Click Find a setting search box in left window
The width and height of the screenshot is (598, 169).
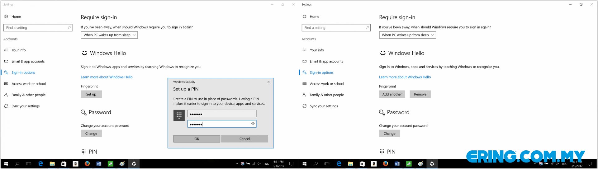(38, 28)
